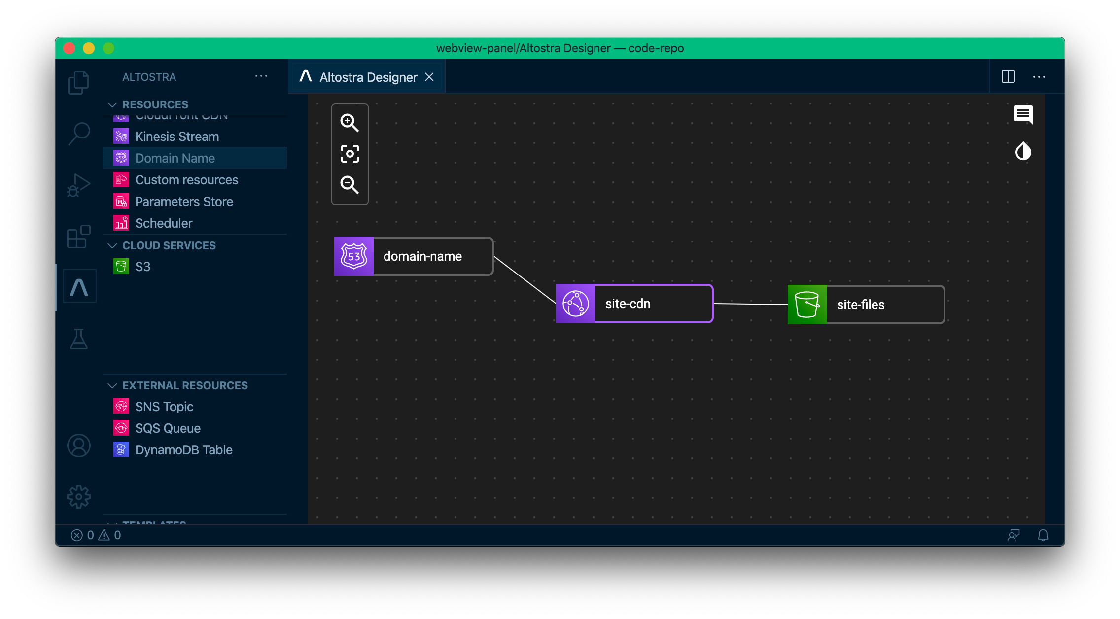Collapse the EXTERNAL RESOURCES section
Image resolution: width=1120 pixels, height=619 pixels.
(195, 385)
